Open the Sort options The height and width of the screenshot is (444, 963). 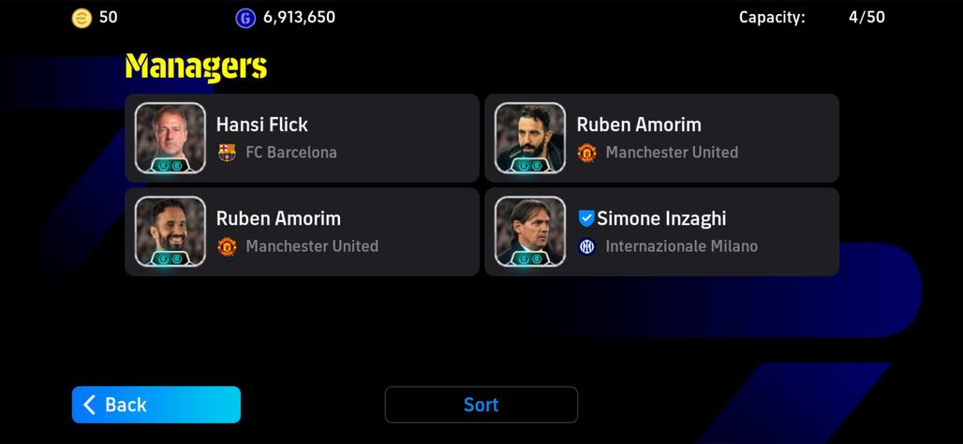(x=481, y=405)
